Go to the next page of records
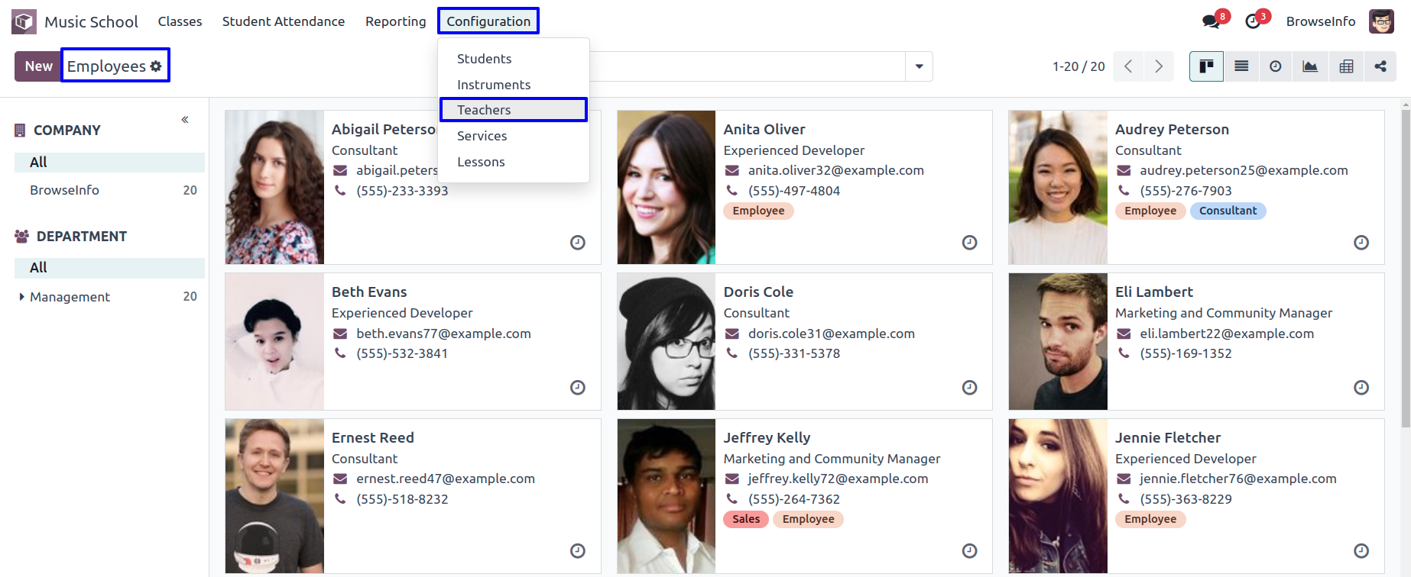Viewport: 1411px width, 577px height. point(1159,66)
